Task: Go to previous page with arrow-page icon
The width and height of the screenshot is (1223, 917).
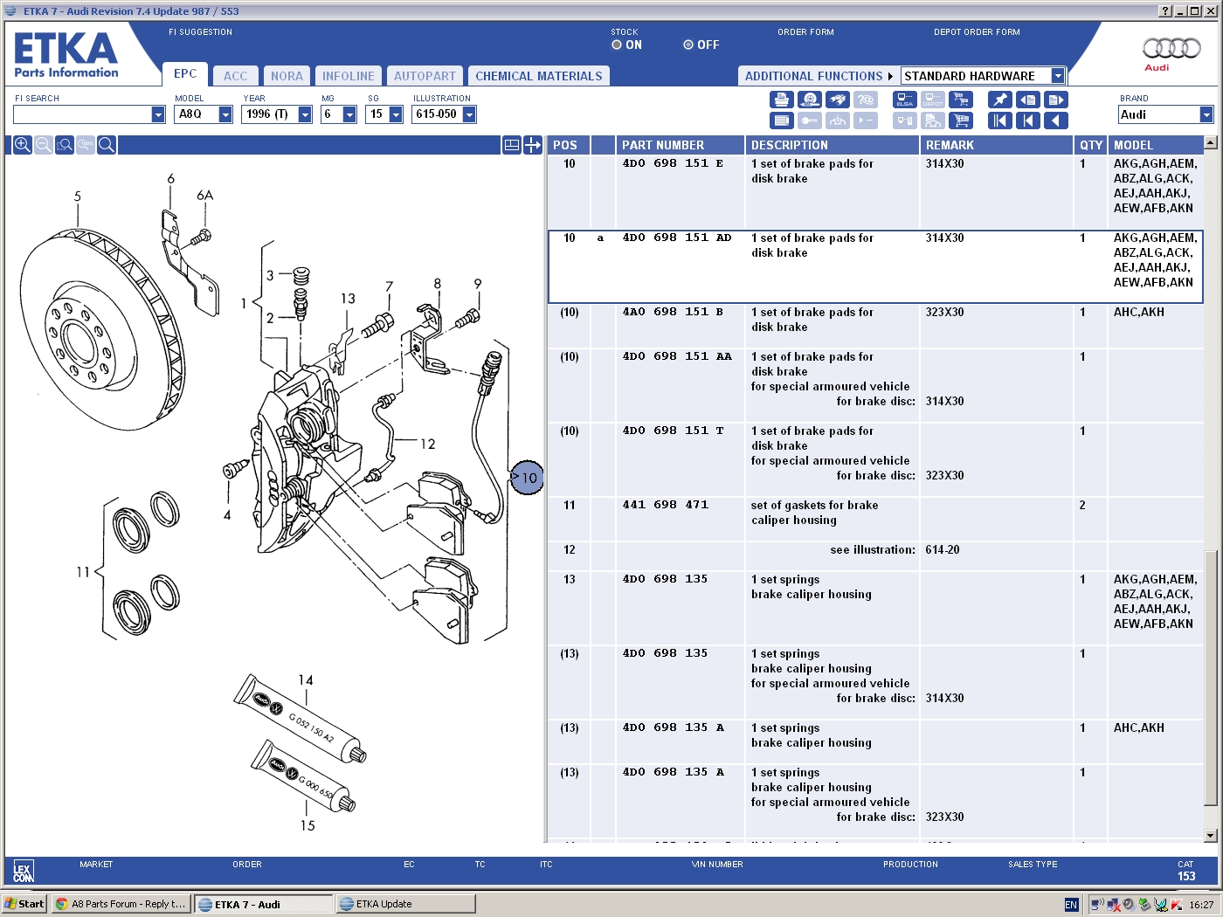Action: (1028, 100)
